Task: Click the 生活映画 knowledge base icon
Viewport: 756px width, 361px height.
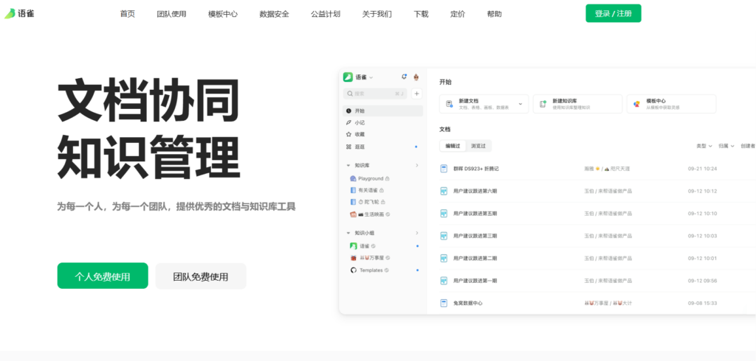Action: tap(353, 214)
